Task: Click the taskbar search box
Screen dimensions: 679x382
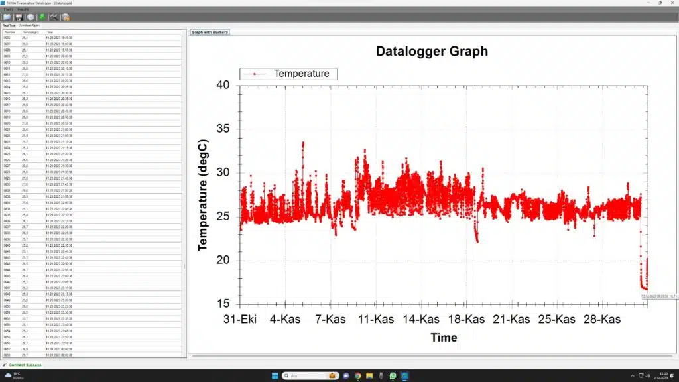Action: tap(310, 375)
